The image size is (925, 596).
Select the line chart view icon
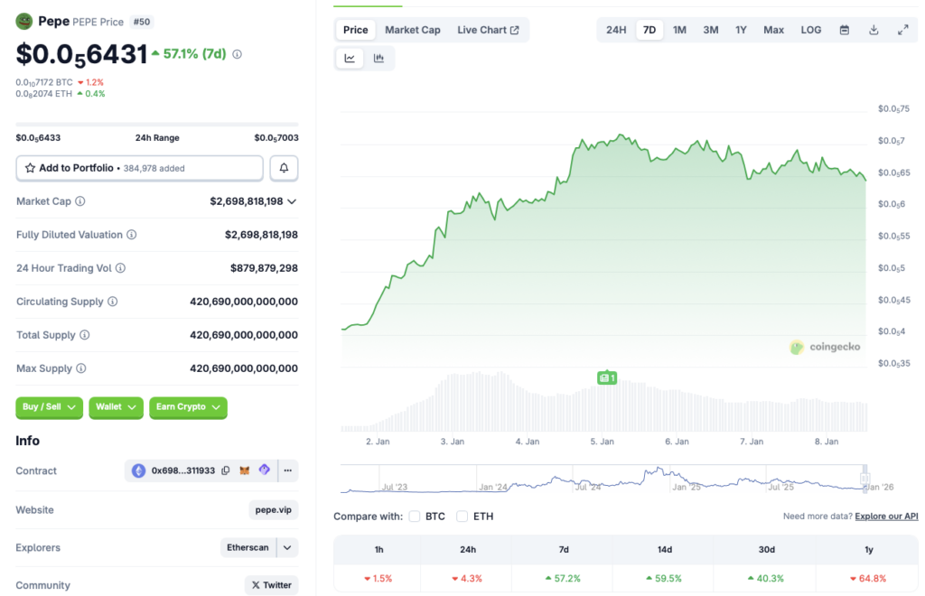350,58
